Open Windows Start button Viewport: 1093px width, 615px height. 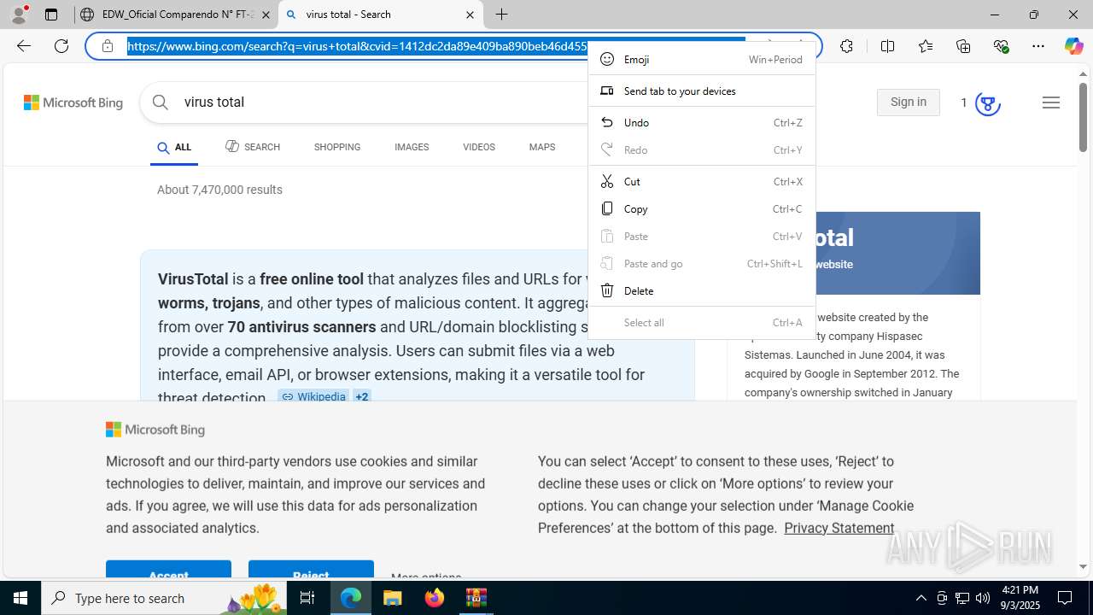tap(20, 598)
